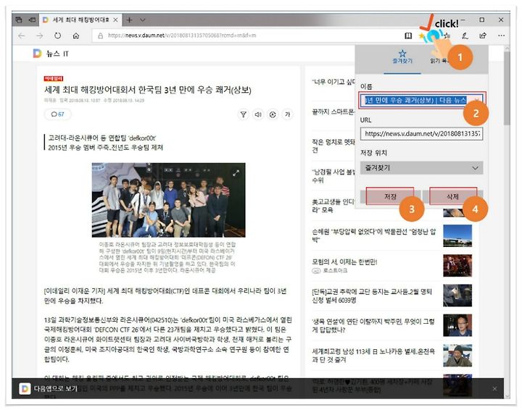Click the 가 font size icon
Screen dimensions: 522x410
click(287, 114)
